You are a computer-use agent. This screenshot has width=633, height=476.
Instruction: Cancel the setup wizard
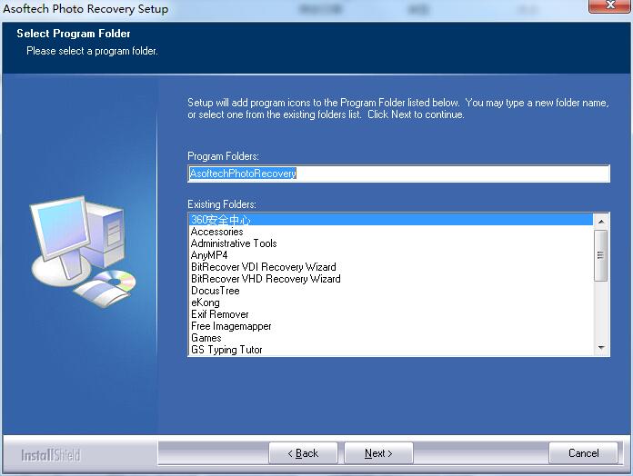pos(583,453)
